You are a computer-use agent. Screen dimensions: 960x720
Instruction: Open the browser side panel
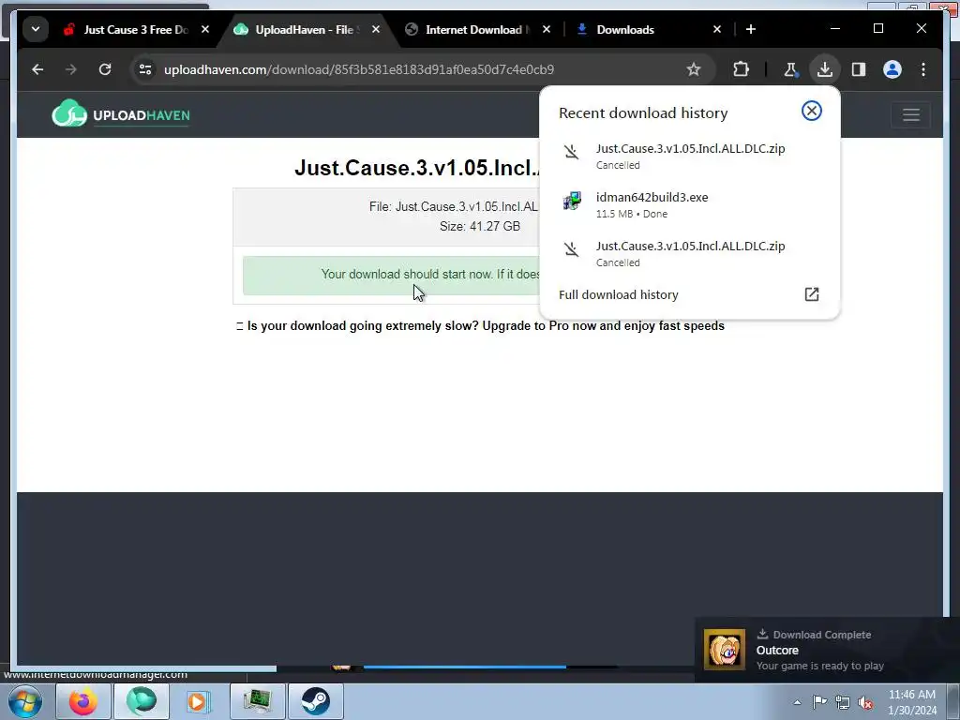859,69
